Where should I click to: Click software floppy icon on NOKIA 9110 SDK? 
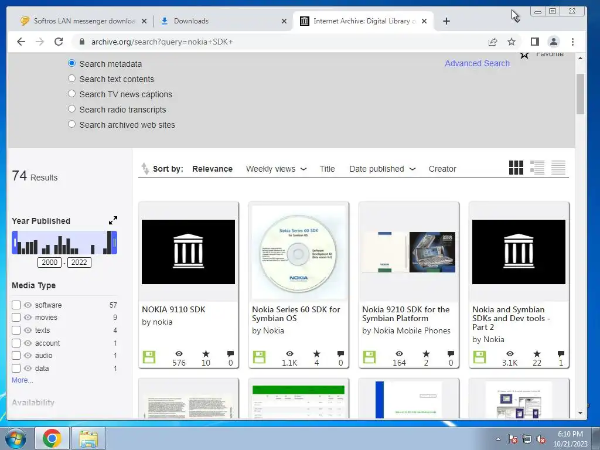pyautogui.click(x=149, y=357)
